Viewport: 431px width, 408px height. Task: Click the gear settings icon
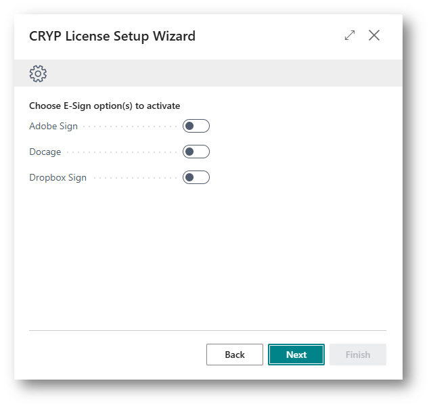pos(38,74)
